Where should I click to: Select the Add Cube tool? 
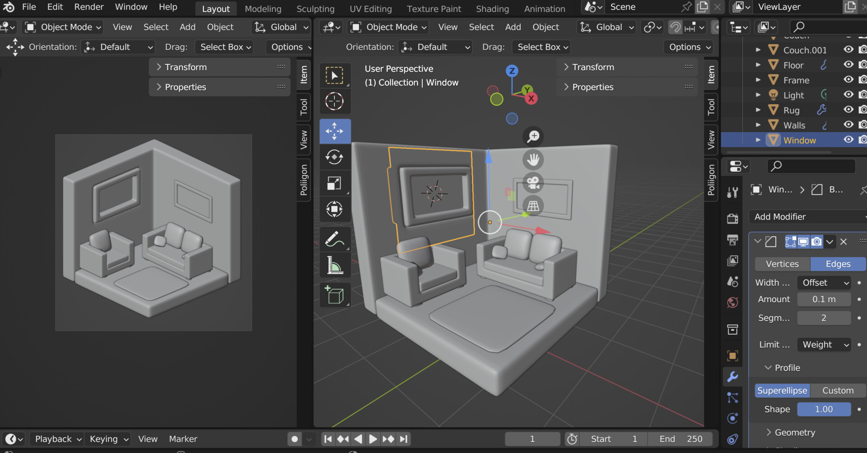[335, 295]
